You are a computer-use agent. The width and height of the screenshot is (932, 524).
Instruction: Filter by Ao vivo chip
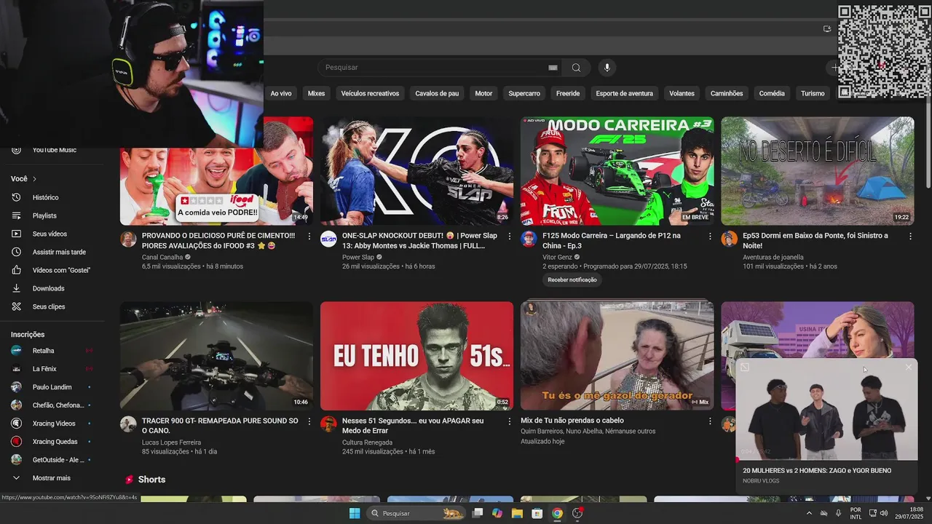[x=281, y=93]
